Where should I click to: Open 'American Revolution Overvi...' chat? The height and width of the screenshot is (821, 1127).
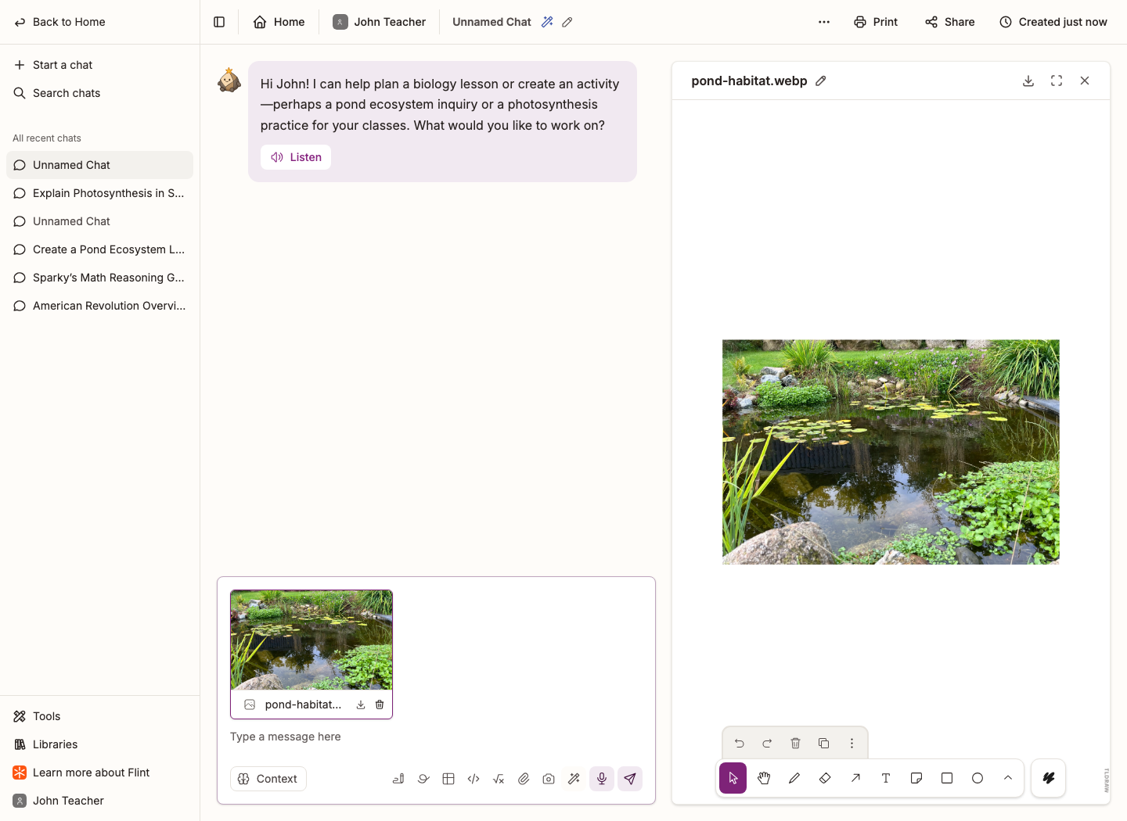pos(99,306)
